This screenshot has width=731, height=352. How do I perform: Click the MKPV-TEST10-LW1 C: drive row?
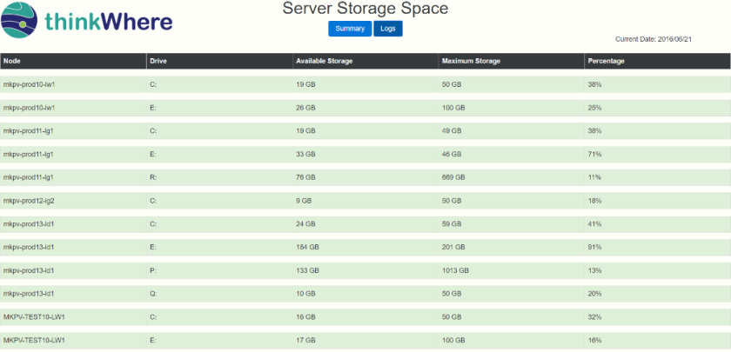click(365, 317)
